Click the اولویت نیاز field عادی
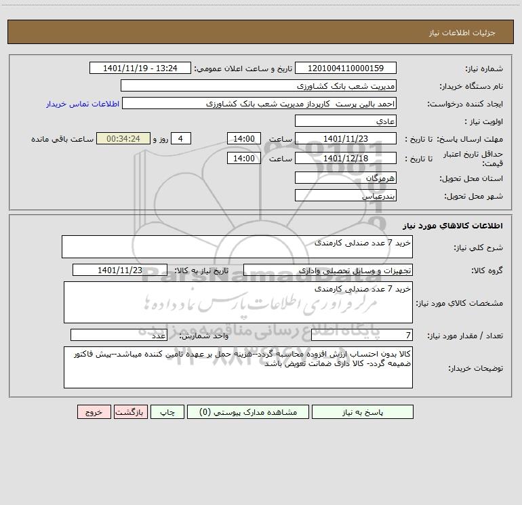 point(346,121)
